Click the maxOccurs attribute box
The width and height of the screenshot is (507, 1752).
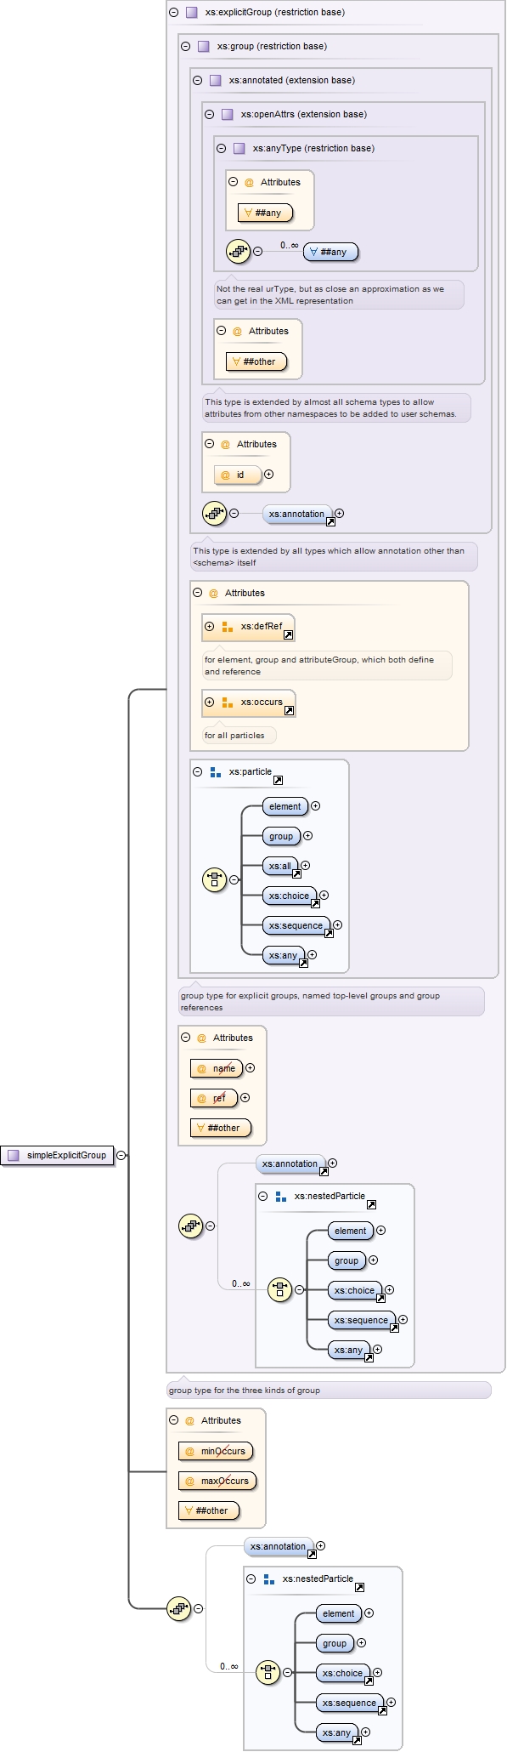[x=217, y=1481]
